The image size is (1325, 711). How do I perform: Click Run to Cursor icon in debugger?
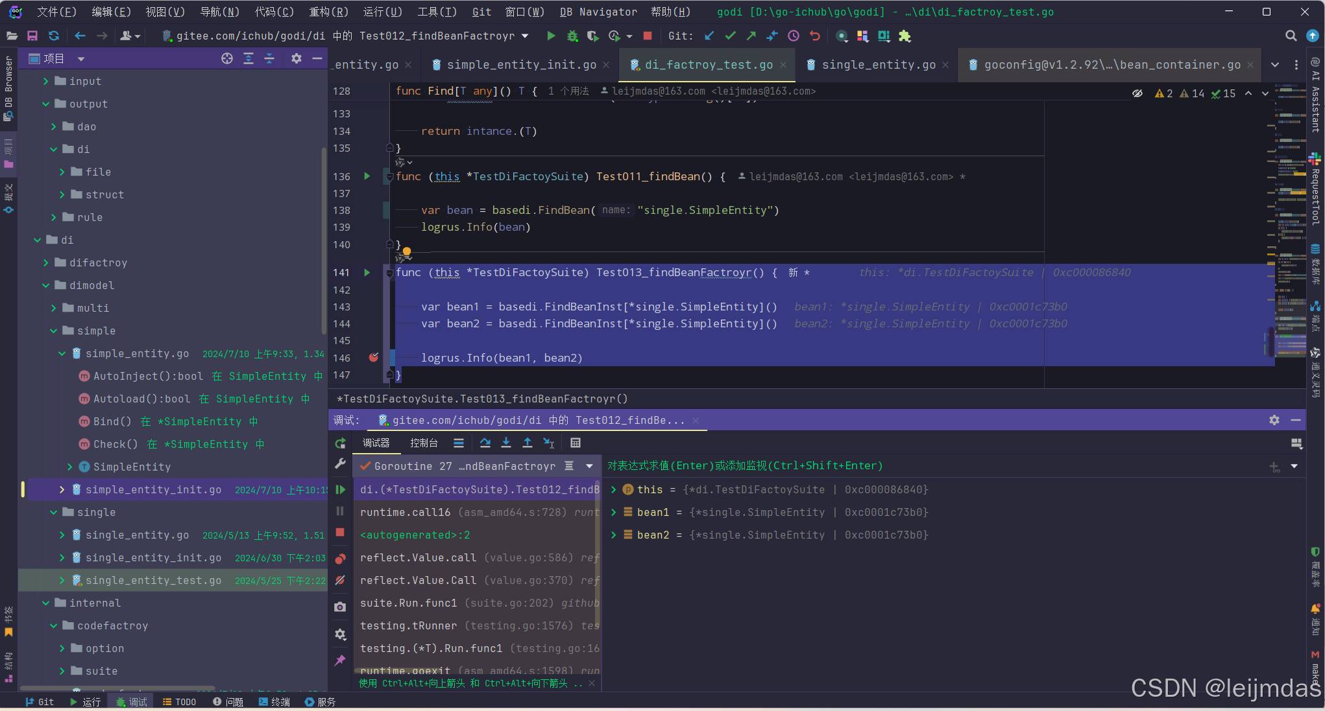coord(549,443)
